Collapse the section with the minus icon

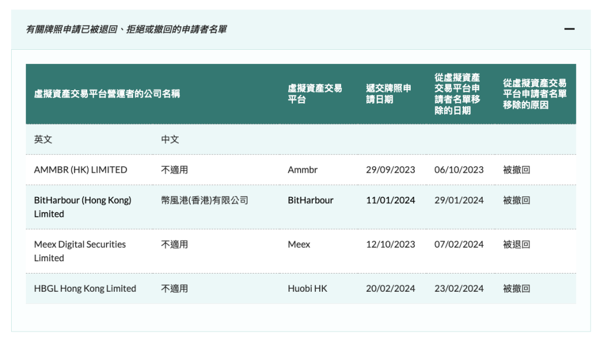click(569, 29)
